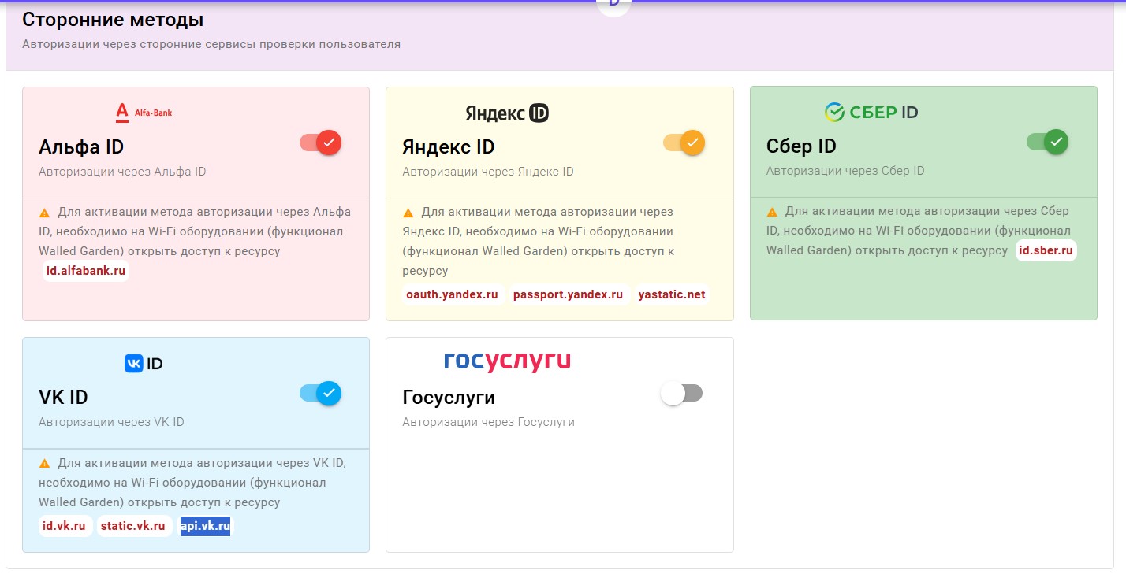The height and width of the screenshot is (585, 1126).
Task: Click the Госуслуги card title
Action: tap(449, 398)
